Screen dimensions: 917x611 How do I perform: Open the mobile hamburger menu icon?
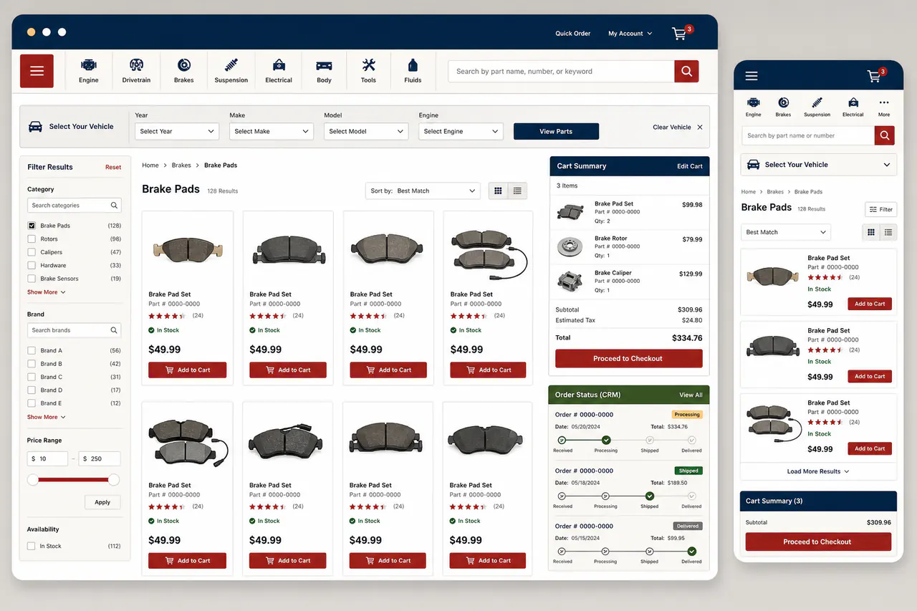click(752, 76)
